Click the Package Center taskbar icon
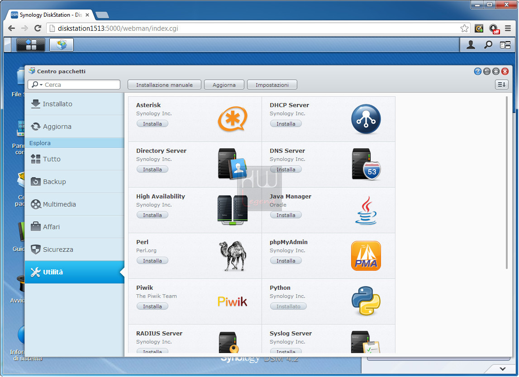This screenshot has width=519, height=377. click(62, 45)
